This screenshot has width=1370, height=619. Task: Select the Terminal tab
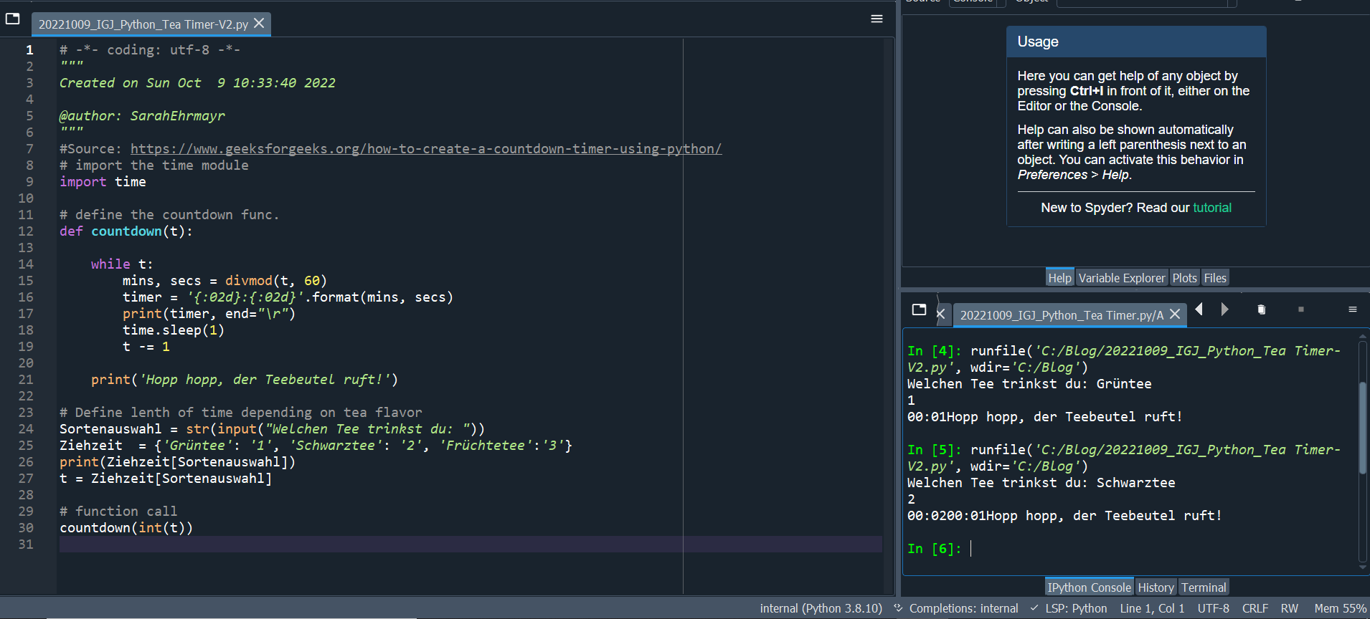[1203, 587]
